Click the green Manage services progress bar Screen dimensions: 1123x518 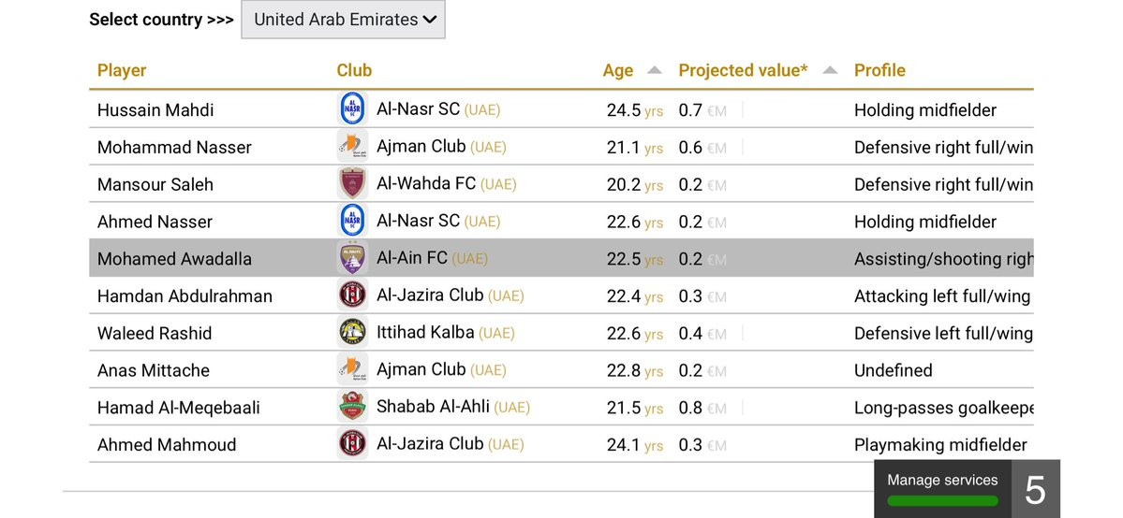[942, 501]
